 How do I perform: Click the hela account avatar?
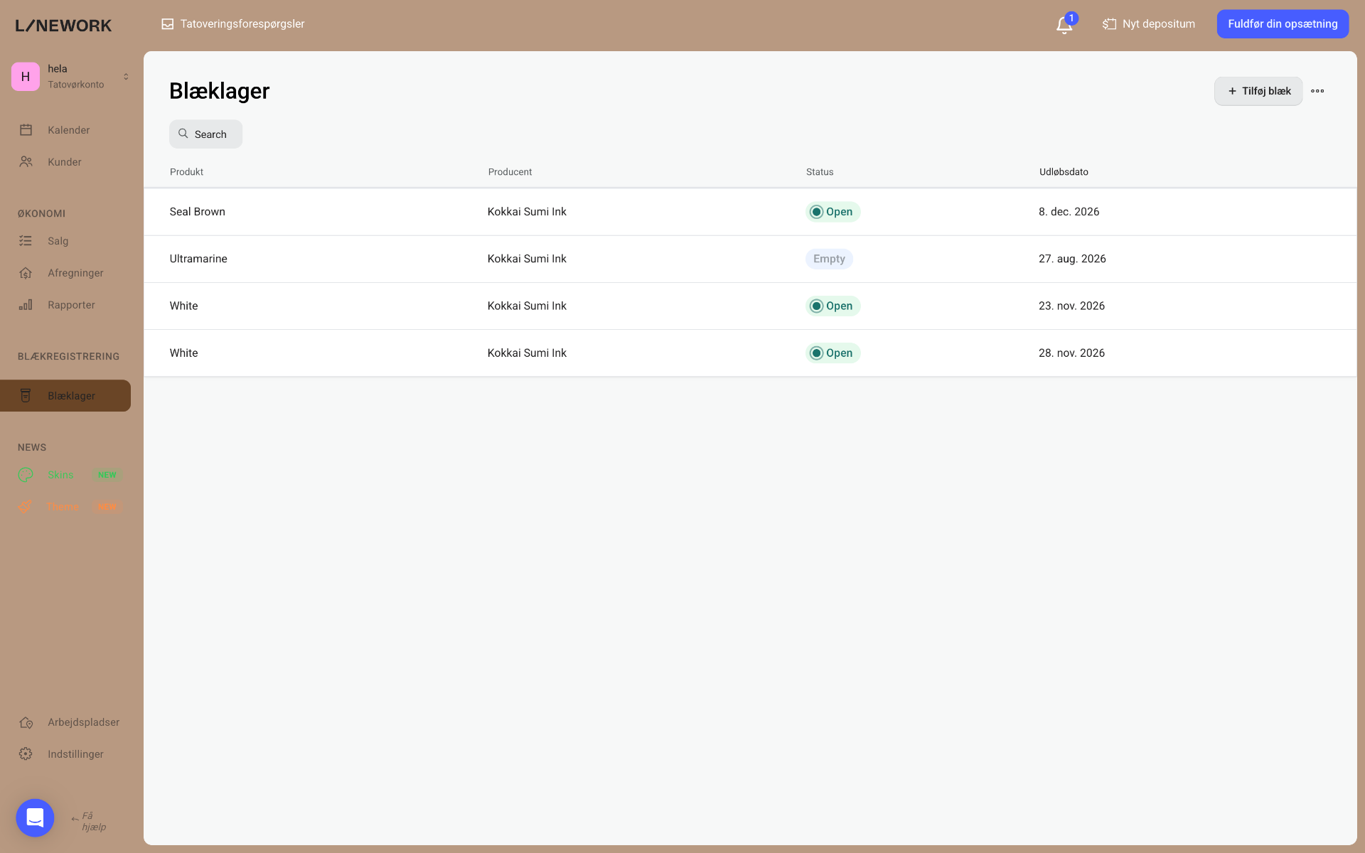[26, 77]
